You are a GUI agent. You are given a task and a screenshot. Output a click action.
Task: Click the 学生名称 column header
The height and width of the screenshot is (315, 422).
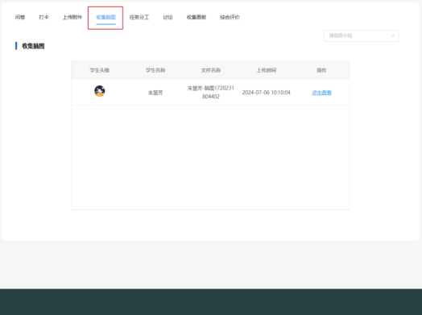tap(155, 70)
